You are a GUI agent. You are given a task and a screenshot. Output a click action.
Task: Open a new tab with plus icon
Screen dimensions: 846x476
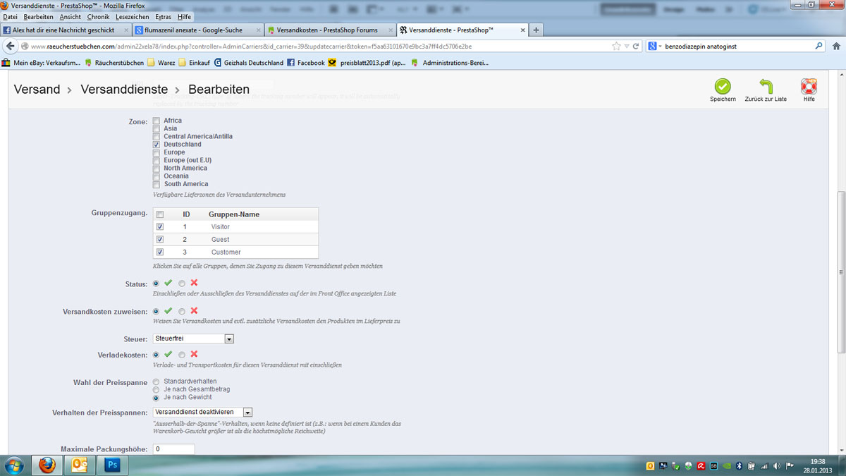[x=536, y=30]
